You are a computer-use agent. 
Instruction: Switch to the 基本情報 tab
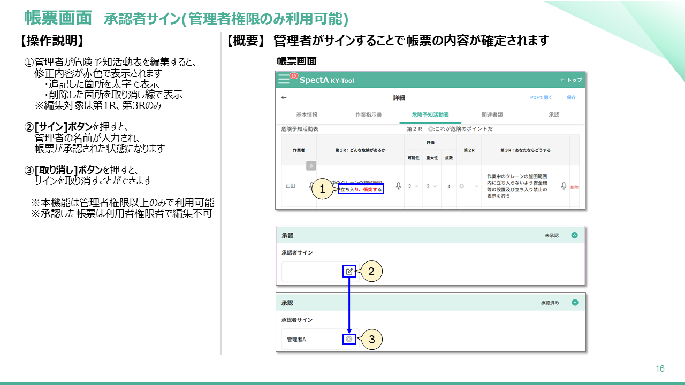pyautogui.click(x=307, y=115)
